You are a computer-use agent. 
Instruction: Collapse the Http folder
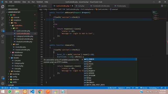click(x=22, y=23)
